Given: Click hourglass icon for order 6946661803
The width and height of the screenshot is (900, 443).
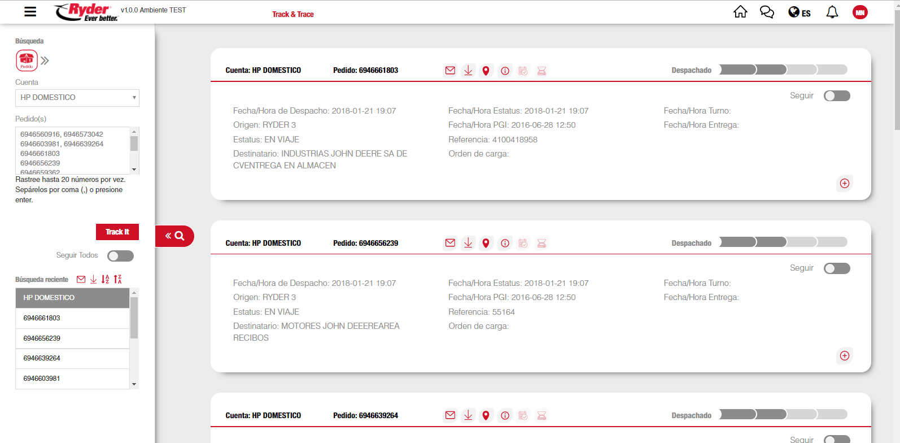Looking at the screenshot, I should coord(541,71).
